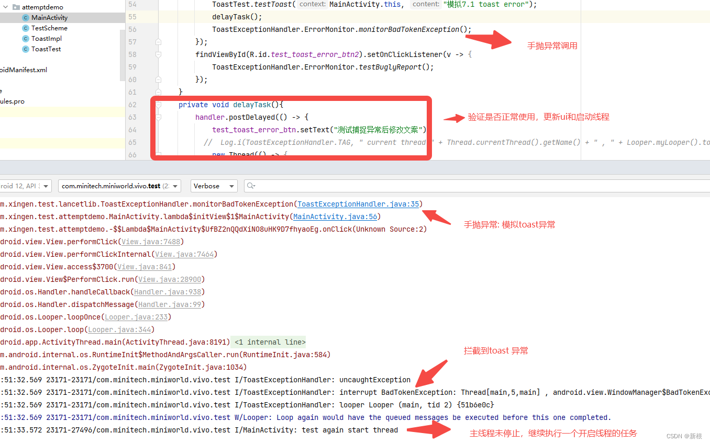Click the onClick(Unknown Source:2) stack line
Screen dimensions: 710x444
coord(214,229)
